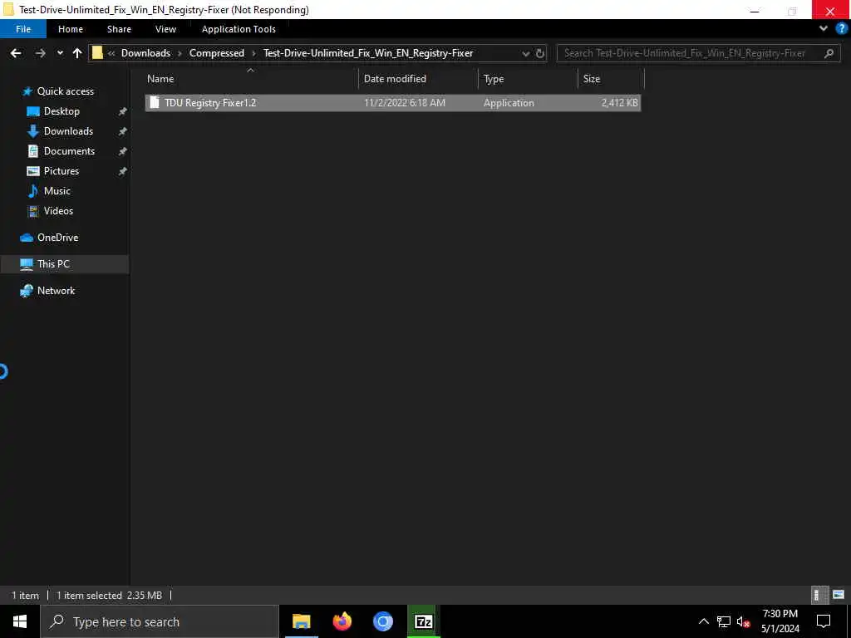Click the 11/2/2022 6:18 AM date cell

(405, 102)
